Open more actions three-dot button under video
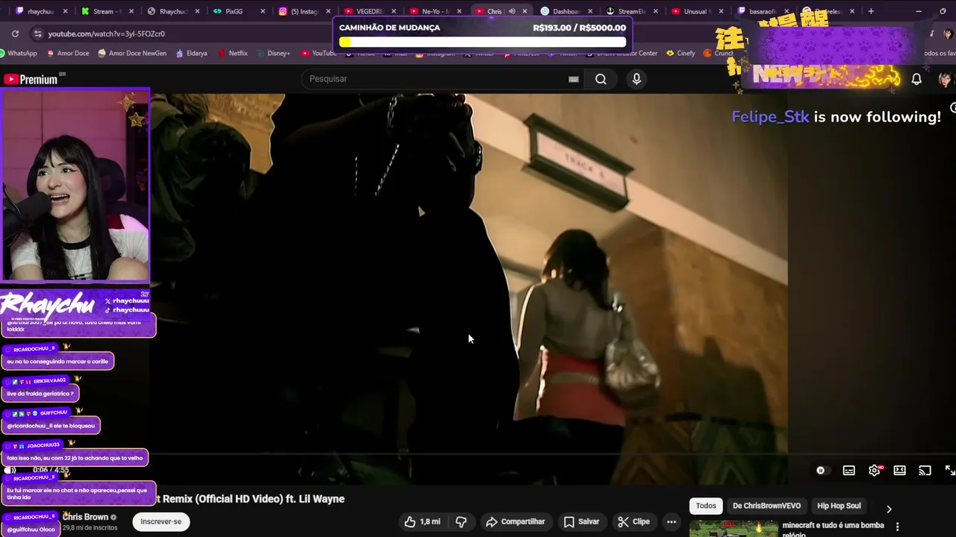This screenshot has height=537, width=956. coord(671,521)
